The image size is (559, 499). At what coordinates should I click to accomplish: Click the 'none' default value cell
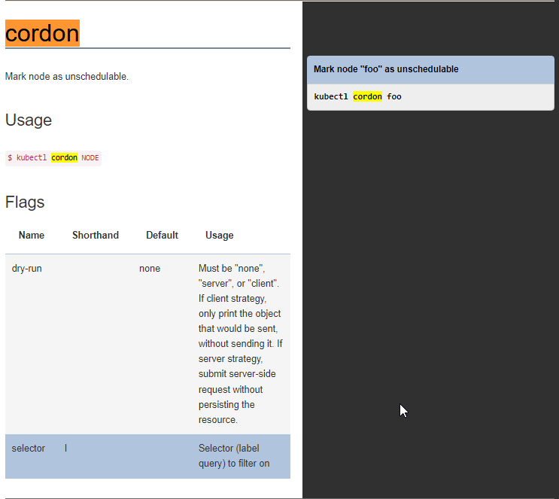(150, 269)
